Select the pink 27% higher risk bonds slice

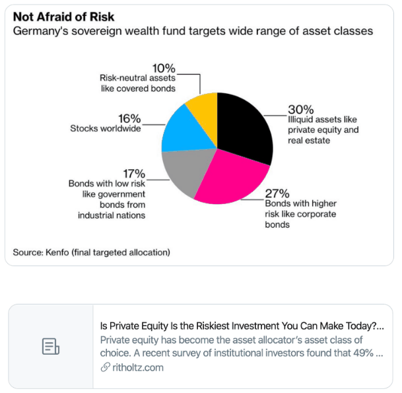click(230, 180)
